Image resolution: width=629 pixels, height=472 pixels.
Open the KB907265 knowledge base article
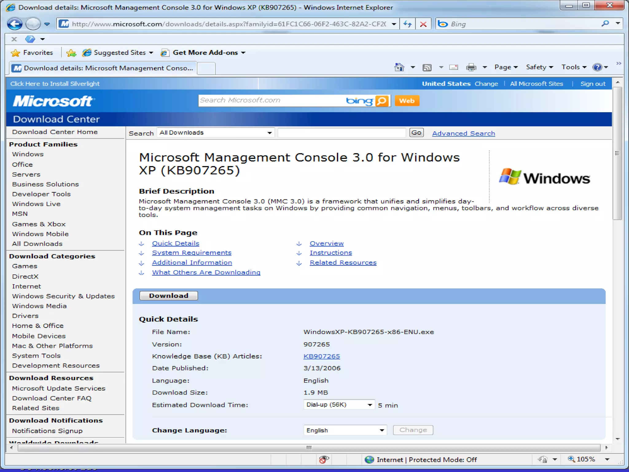(322, 356)
